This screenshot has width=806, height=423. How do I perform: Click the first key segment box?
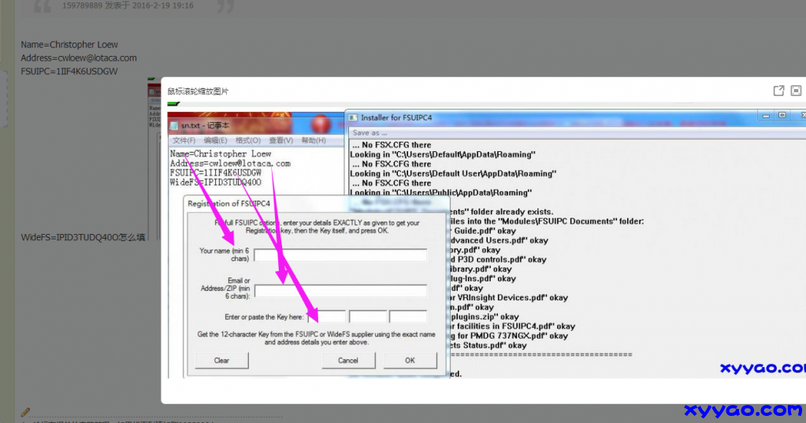326,317
